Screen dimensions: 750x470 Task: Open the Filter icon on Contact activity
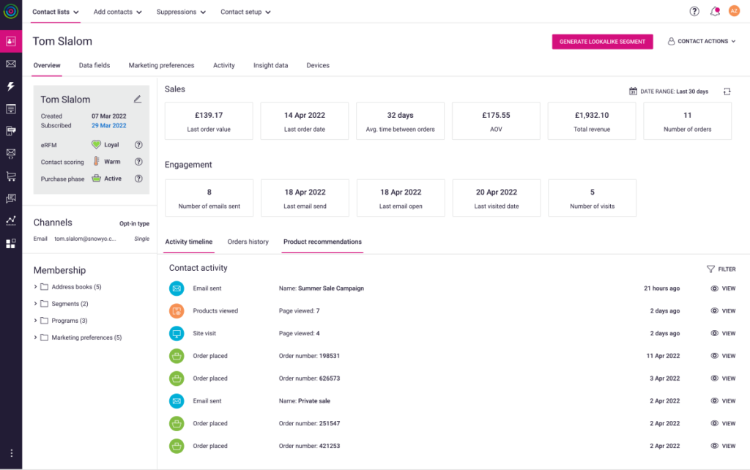710,269
